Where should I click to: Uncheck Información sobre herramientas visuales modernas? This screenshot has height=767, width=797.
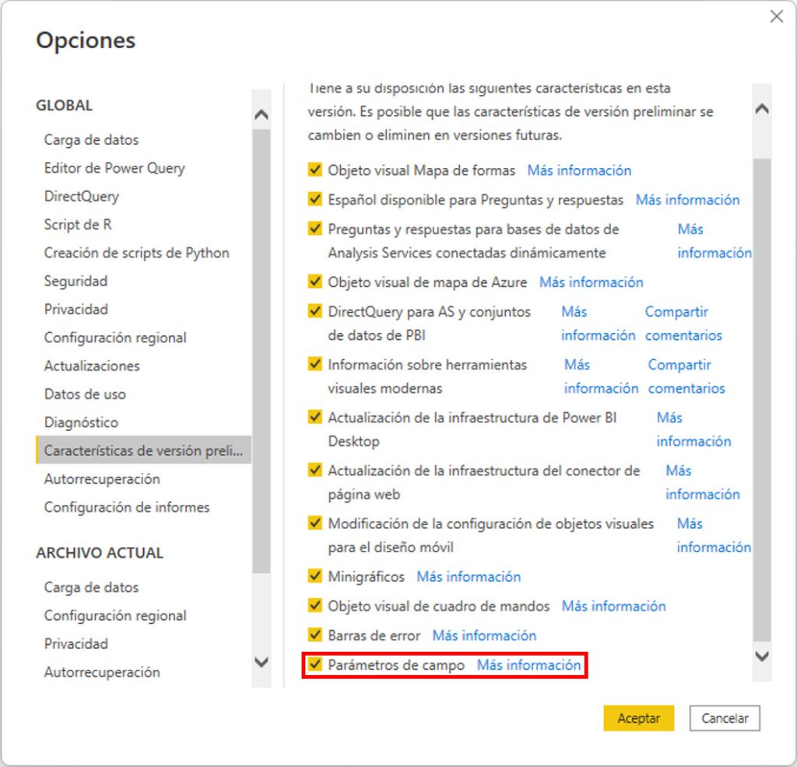[315, 364]
